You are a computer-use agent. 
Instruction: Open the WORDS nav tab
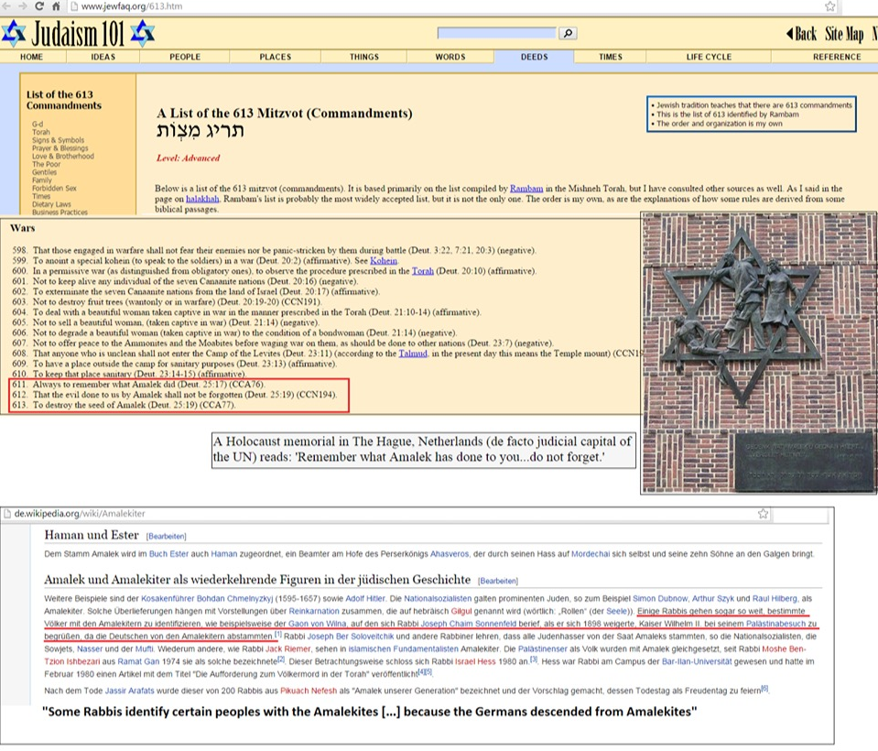click(x=450, y=57)
